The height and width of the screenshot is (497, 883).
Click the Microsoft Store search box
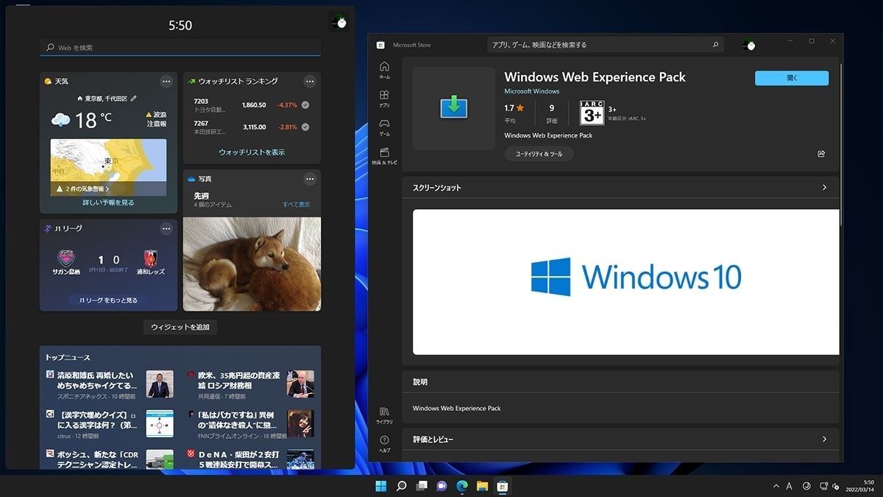(x=606, y=45)
